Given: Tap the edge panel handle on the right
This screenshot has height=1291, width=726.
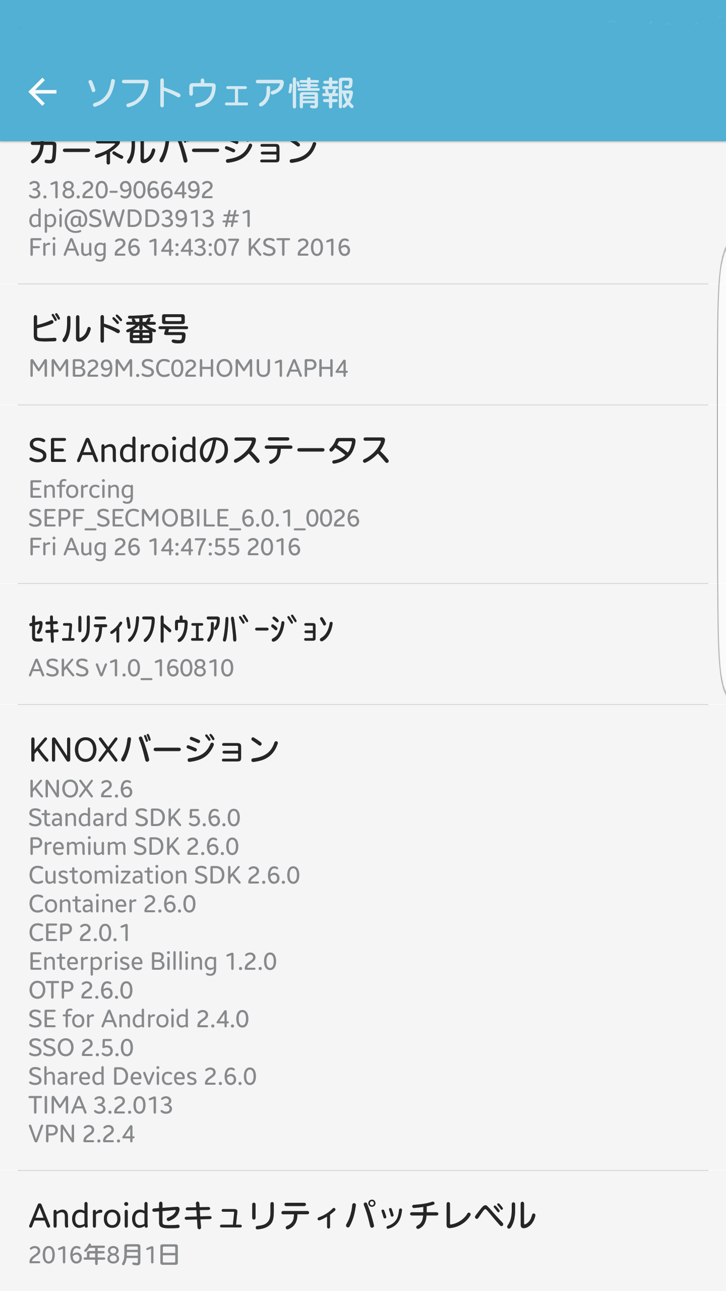Looking at the screenshot, I should pyautogui.click(x=721, y=469).
